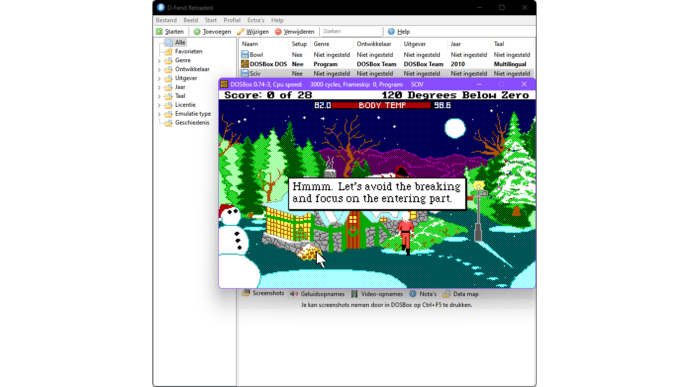Click the BODY TEMP bar in the game
This screenshot has width=689, height=387.
tap(382, 105)
